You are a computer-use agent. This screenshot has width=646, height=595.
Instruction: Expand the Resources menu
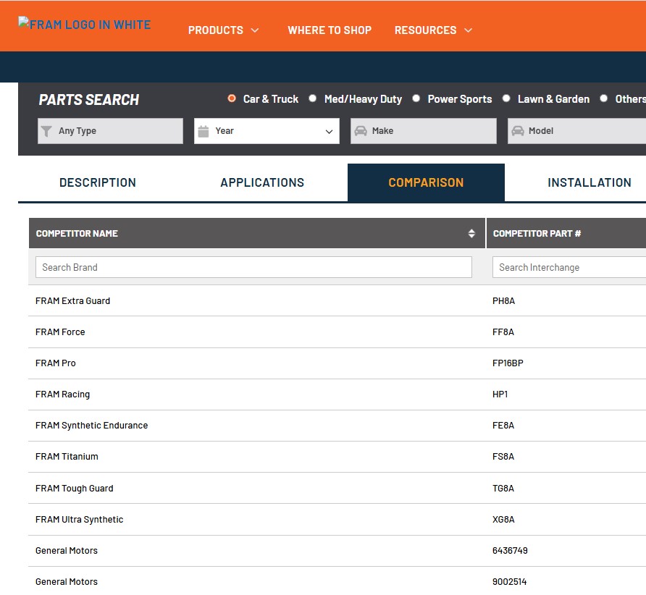[x=433, y=30]
